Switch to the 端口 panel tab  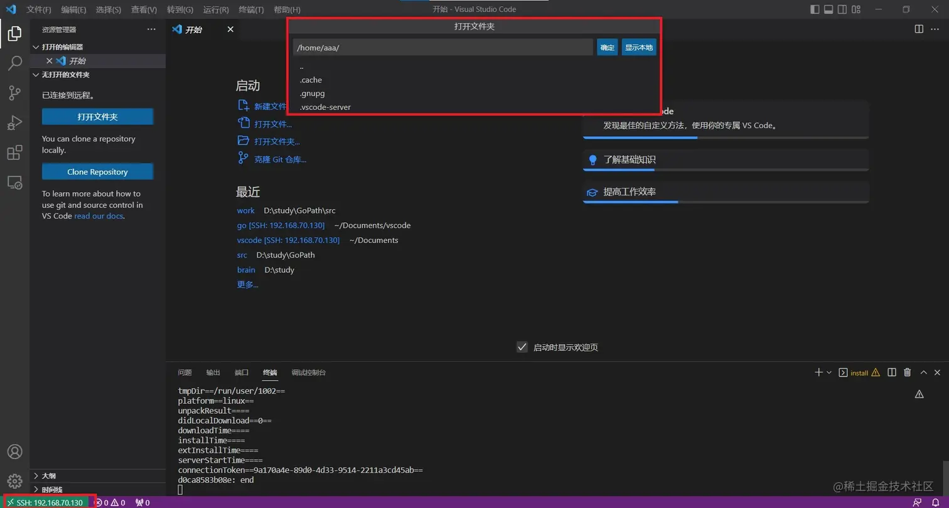(242, 372)
